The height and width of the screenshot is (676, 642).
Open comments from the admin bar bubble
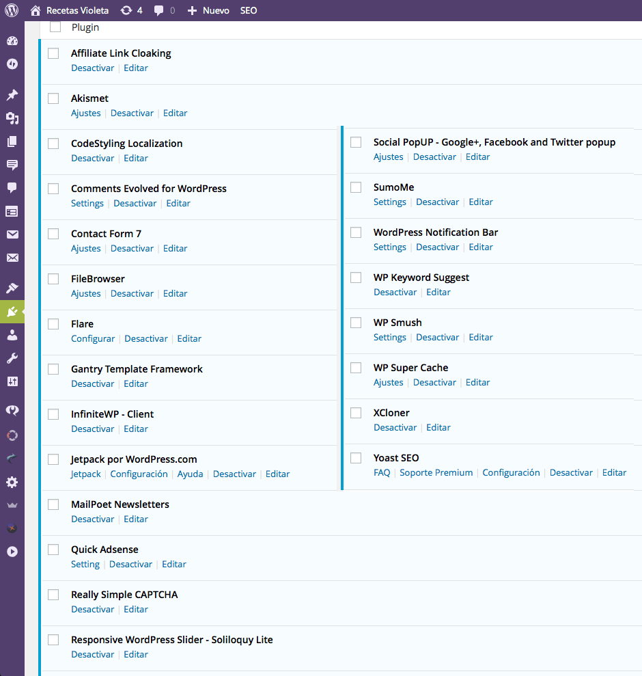tap(158, 11)
